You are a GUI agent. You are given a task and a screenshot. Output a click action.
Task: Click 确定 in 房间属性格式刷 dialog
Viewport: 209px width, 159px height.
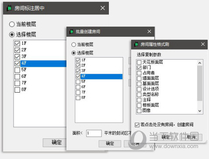[166, 137]
